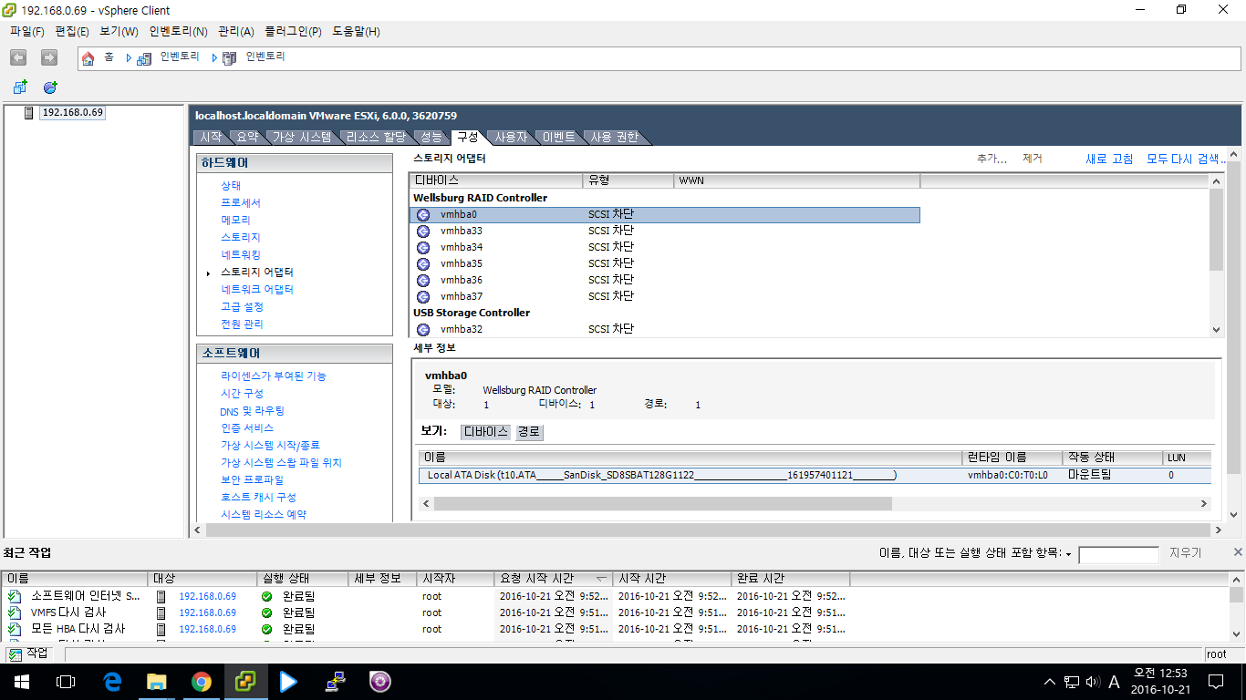Open first inventory dropdown arrow in breadcrumb

pos(130,58)
